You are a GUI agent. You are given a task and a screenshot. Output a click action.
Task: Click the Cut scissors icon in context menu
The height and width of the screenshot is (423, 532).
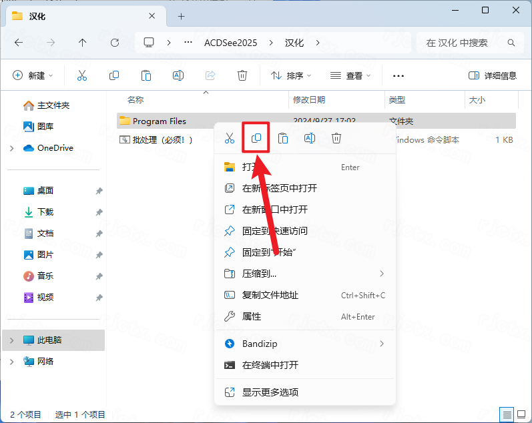coord(229,138)
